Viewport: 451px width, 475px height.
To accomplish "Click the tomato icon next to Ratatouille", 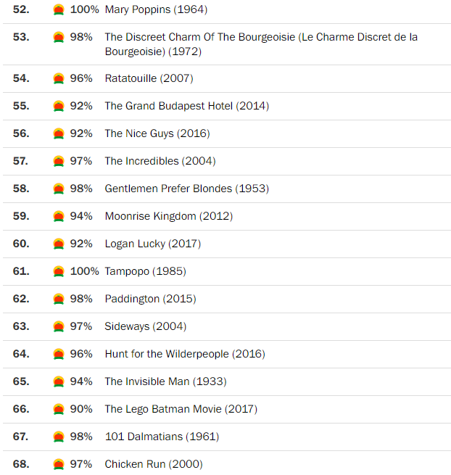I will click(59, 78).
